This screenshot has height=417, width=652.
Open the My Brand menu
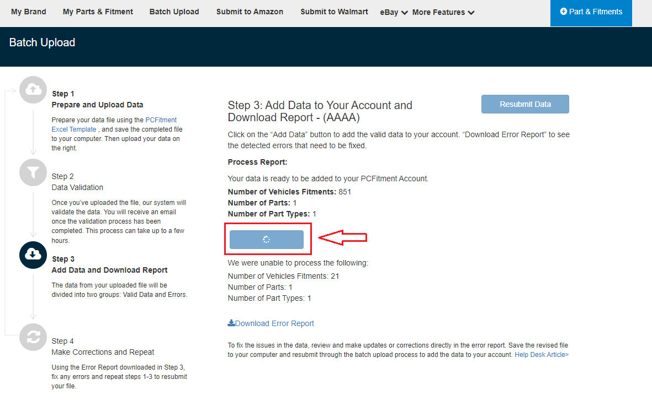tap(29, 12)
